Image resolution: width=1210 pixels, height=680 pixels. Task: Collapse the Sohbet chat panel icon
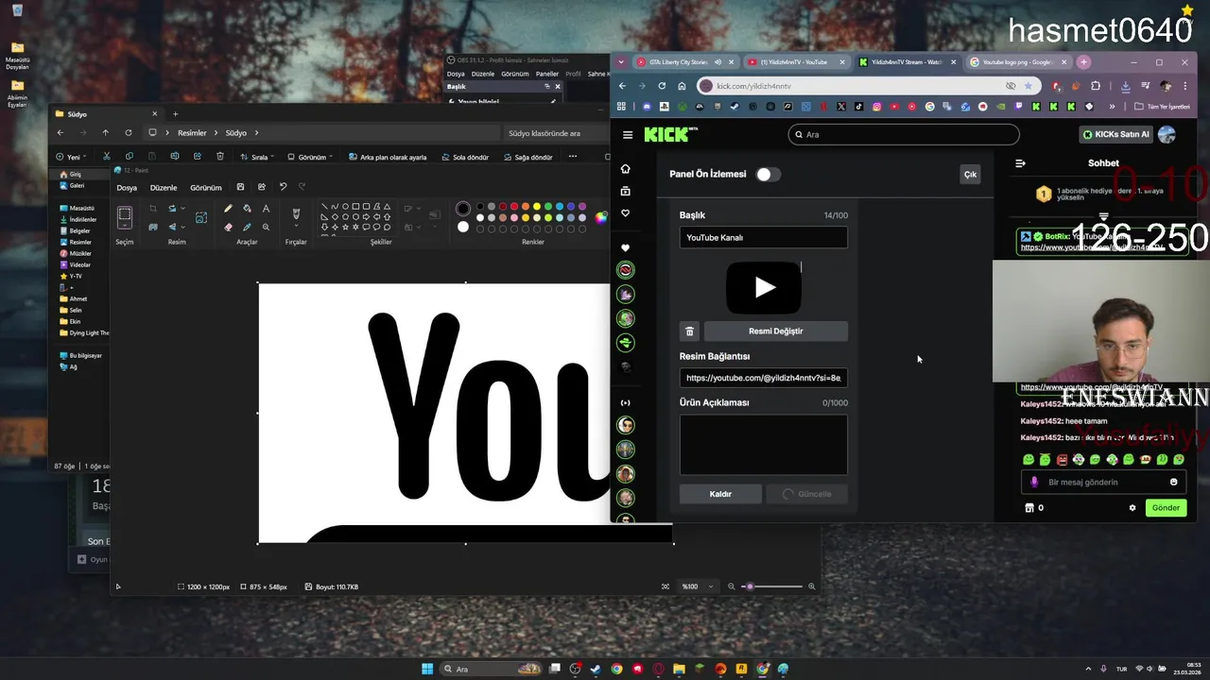pyautogui.click(x=1020, y=163)
